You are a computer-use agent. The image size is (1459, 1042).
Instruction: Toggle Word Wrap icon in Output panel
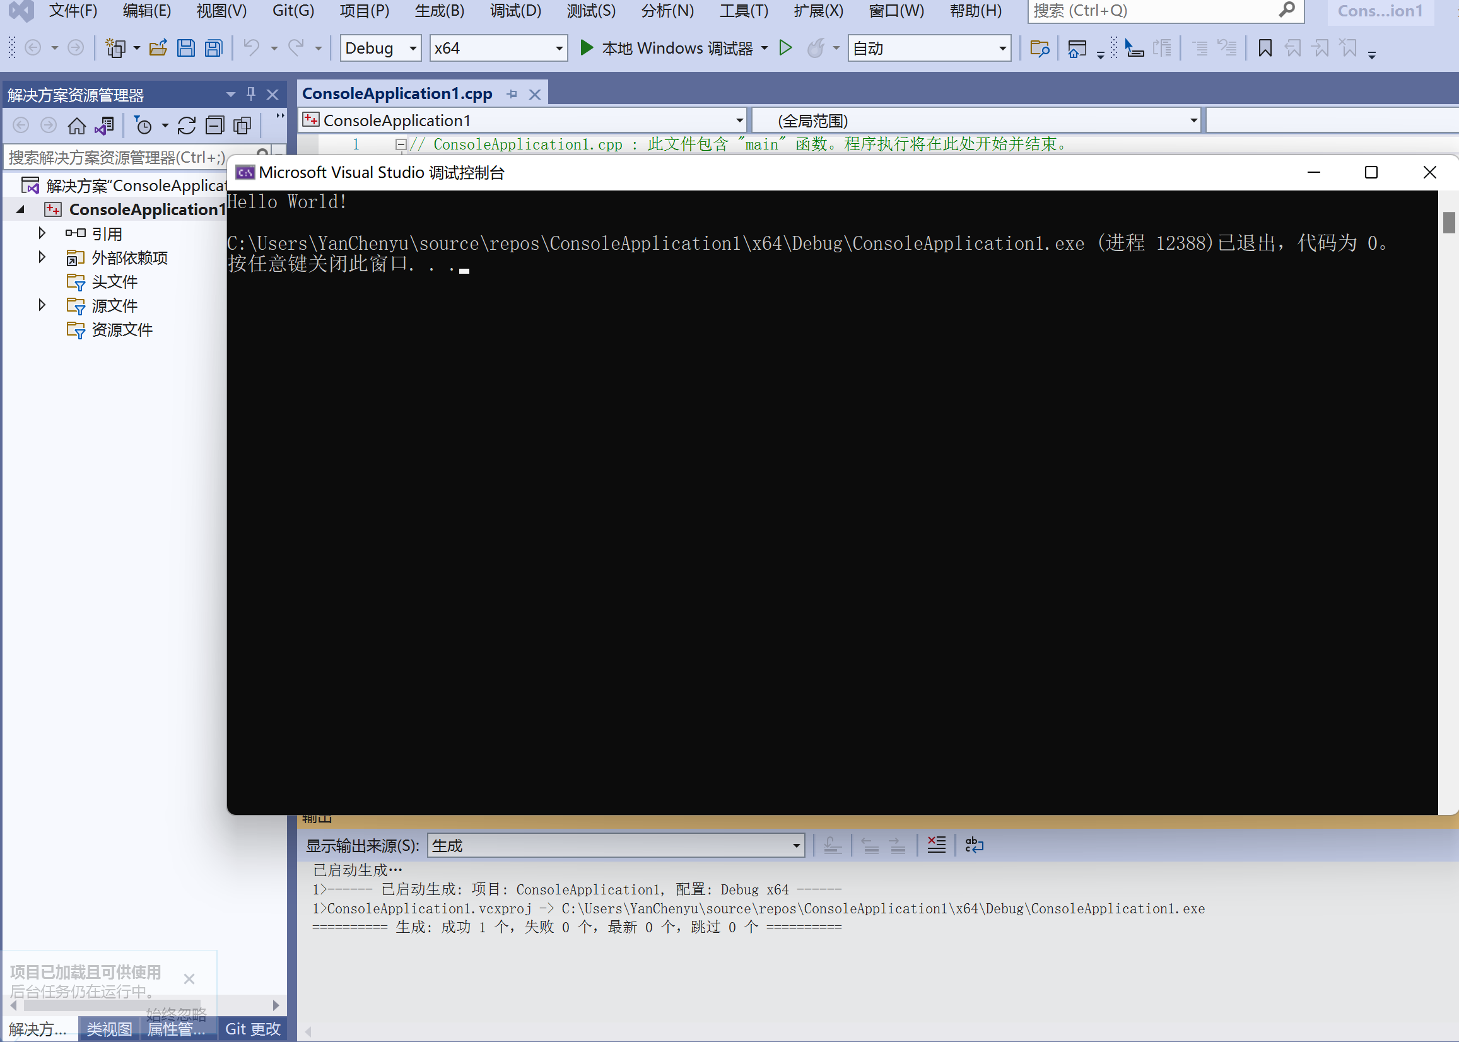[974, 845]
